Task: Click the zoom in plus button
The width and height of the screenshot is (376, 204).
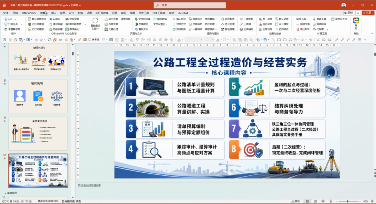Action: click(x=360, y=201)
